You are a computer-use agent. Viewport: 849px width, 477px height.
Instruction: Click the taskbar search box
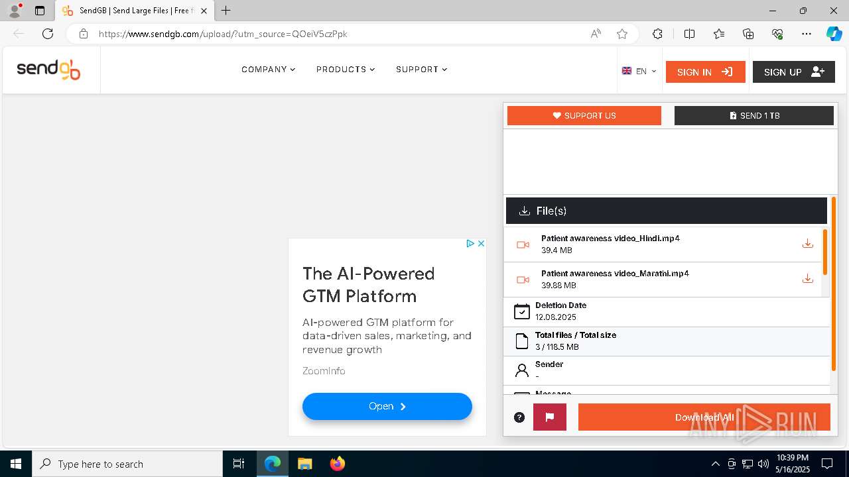tap(127, 464)
